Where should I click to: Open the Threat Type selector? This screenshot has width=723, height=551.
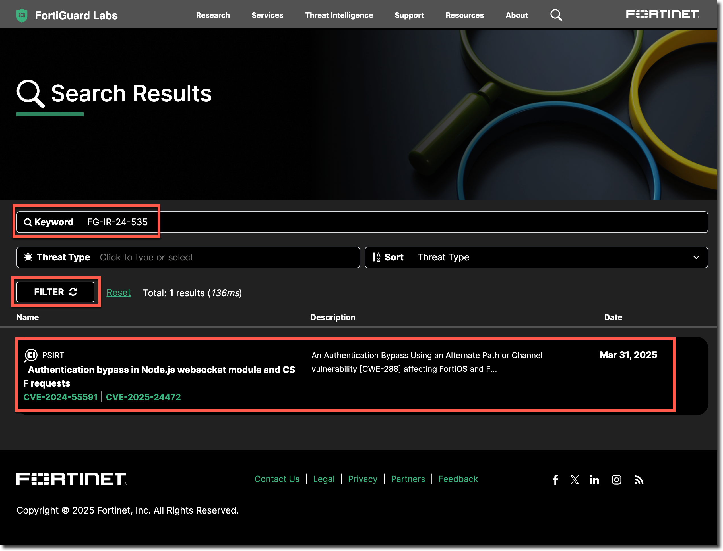pos(188,257)
